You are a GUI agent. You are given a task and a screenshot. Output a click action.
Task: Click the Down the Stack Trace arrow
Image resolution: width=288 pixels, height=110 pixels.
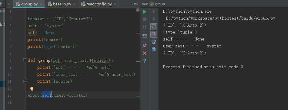pyautogui.click(x=154, y=19)
